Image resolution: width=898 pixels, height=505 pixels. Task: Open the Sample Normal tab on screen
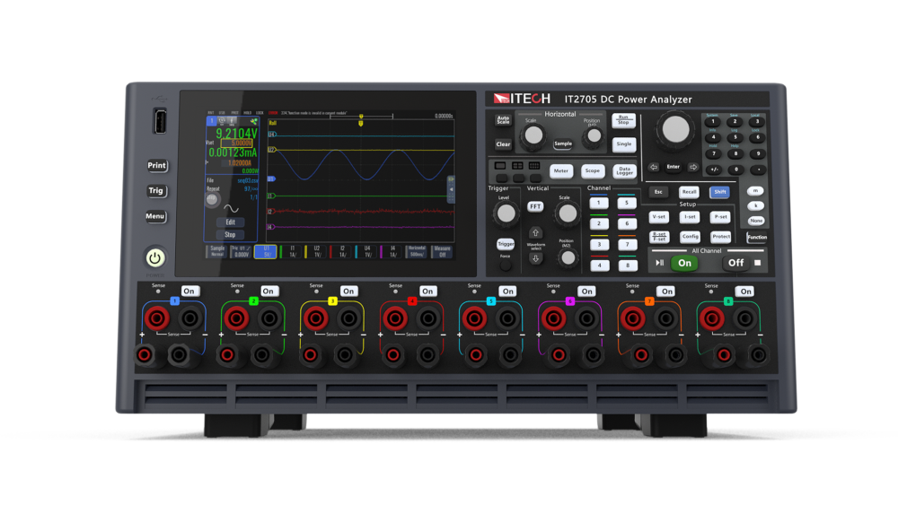pyautogui.click(x=217, y=252)
